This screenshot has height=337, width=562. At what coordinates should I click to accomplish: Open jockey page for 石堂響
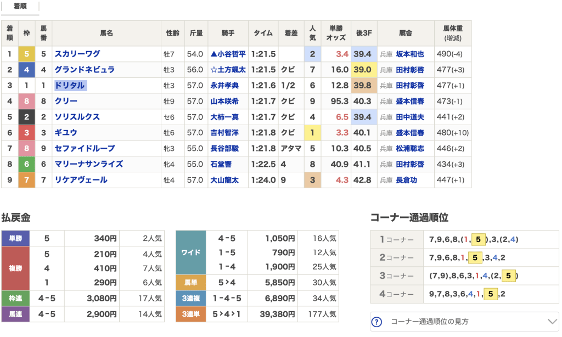point(221,165)
